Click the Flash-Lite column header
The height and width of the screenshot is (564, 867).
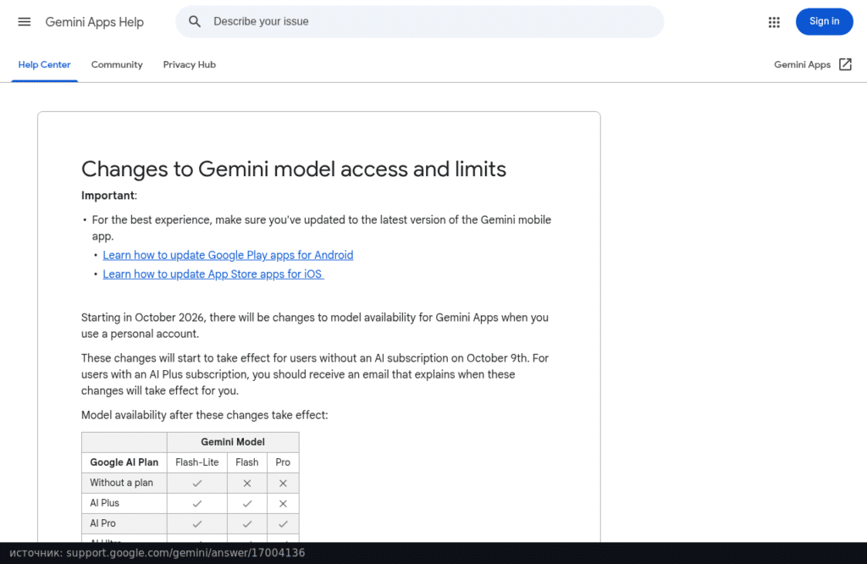pos(196,462)
